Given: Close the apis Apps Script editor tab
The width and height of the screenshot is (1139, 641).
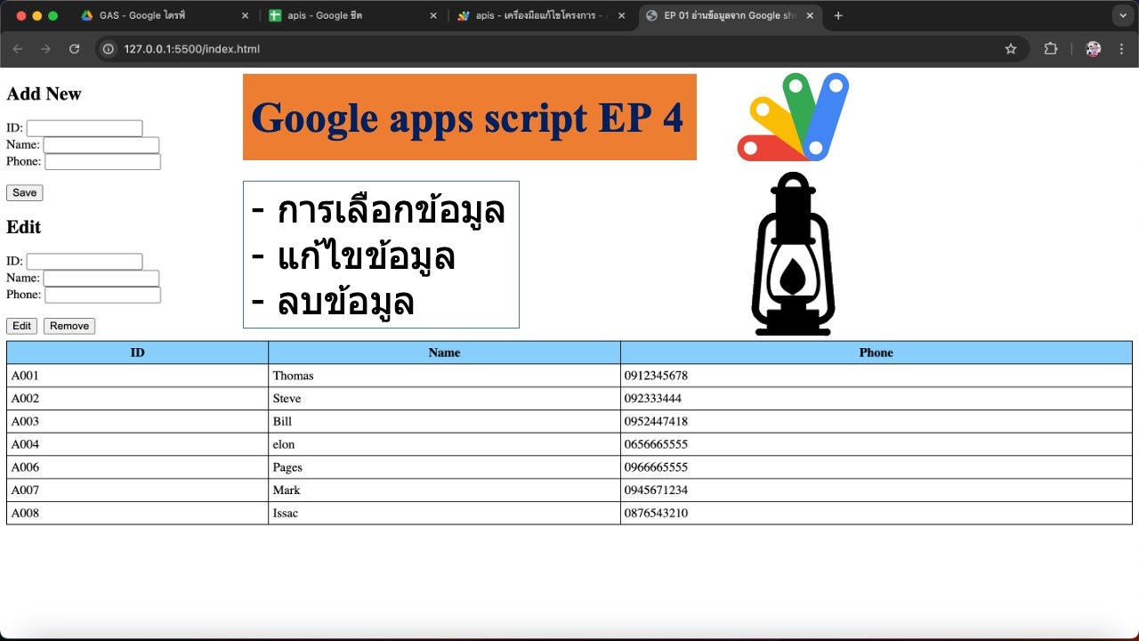Looking at the screenshot, I should 621,16.
